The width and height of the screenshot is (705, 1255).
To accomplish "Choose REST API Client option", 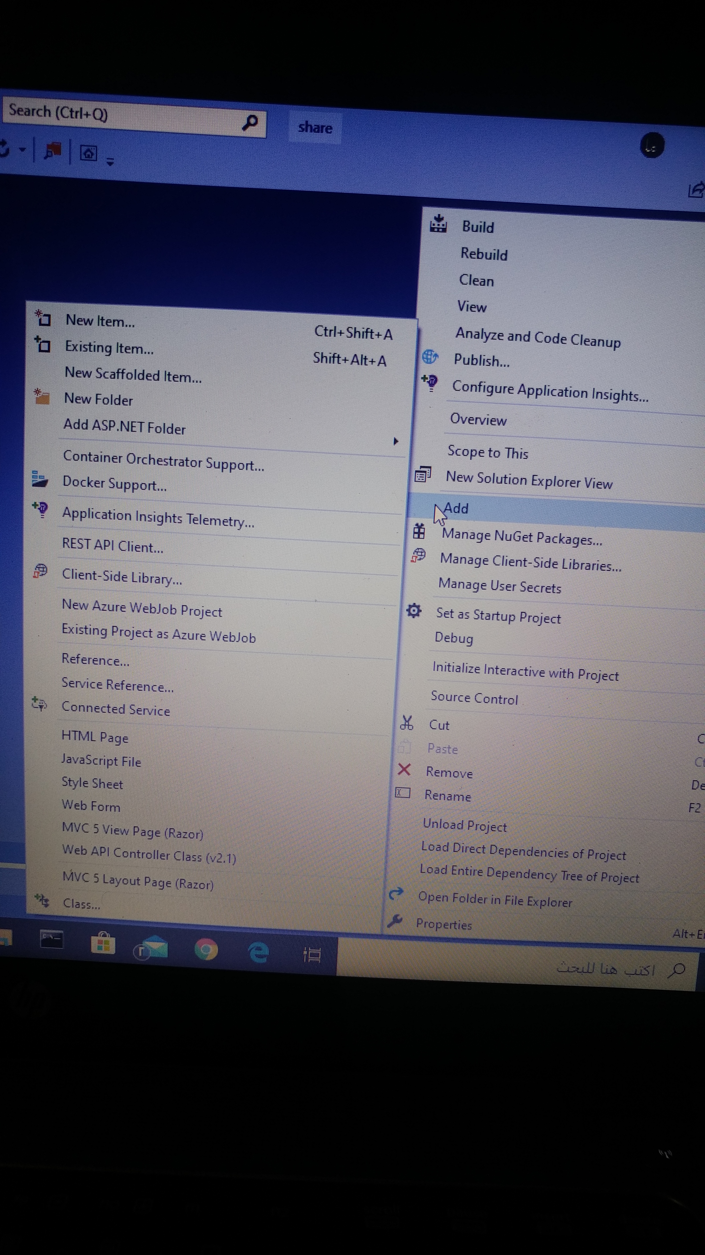I will coord(112,545).
